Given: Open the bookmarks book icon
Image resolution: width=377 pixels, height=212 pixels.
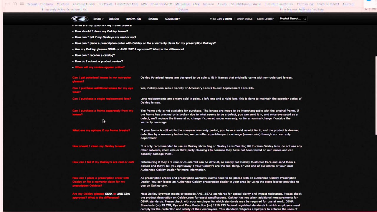Looking at the screenshot, I should point(15,4).
